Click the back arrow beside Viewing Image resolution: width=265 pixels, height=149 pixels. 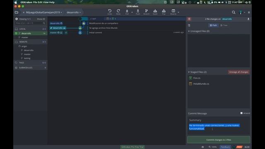click(x=17, y=19)
